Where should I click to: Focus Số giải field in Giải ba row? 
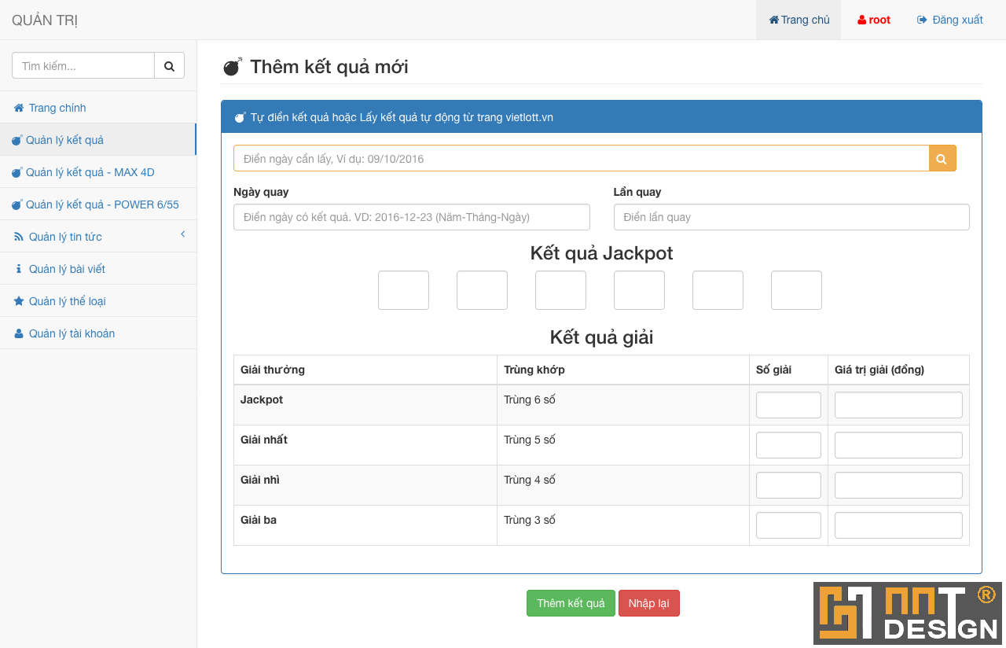pos(788,525)
